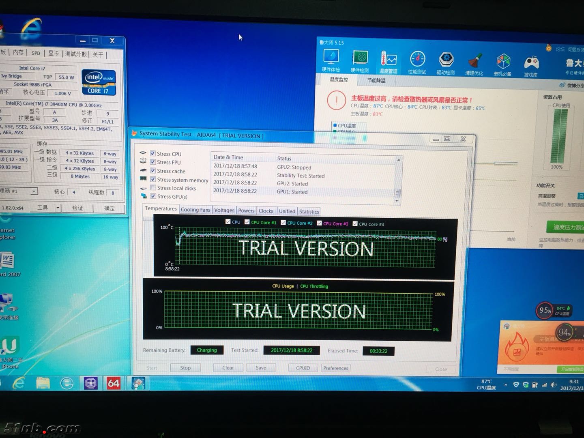Click Stop in the AIDA64 stability test

[x=185, y=368]
